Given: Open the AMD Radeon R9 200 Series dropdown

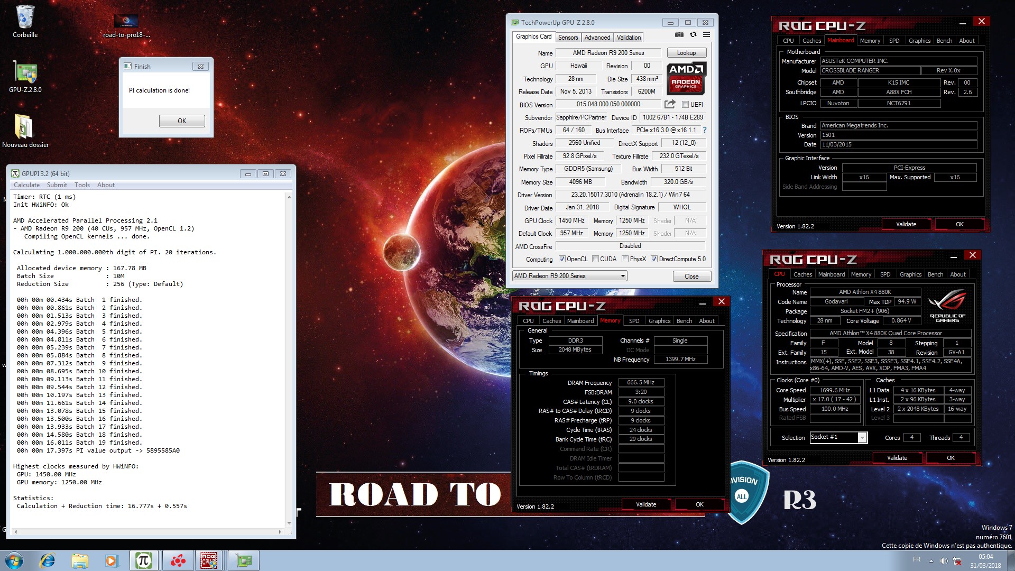Looking at the screenshot, I should coord(569,276).
